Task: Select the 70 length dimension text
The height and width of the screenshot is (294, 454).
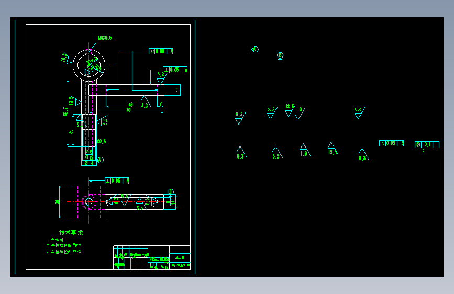Action: 128,110
